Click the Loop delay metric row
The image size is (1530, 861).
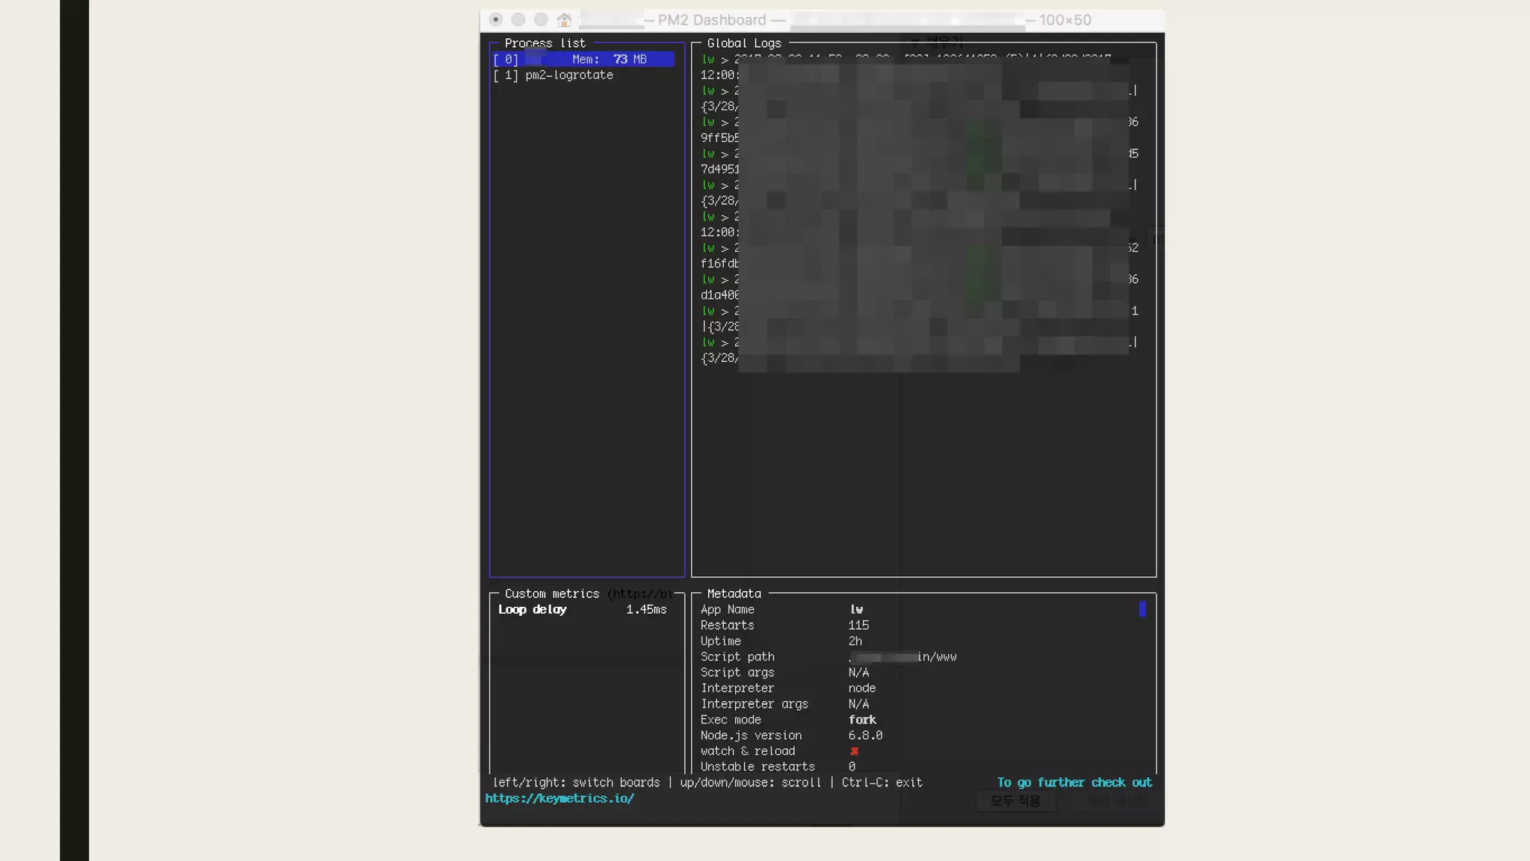[x=583, y=610]
